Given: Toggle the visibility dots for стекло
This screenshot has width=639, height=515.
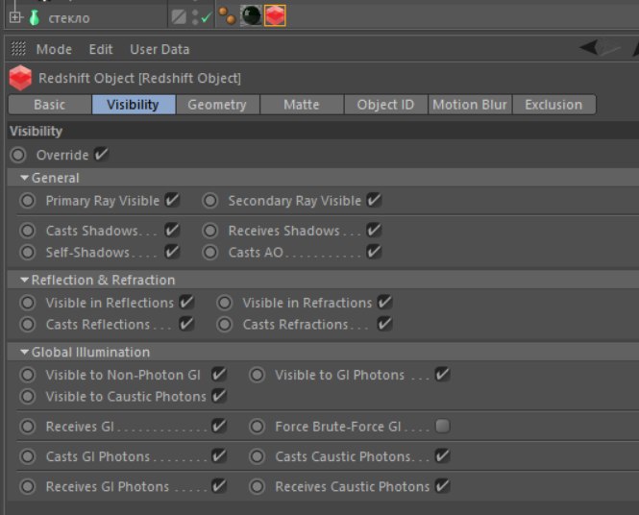Looking at the screenshot, I should click(195, 17).
